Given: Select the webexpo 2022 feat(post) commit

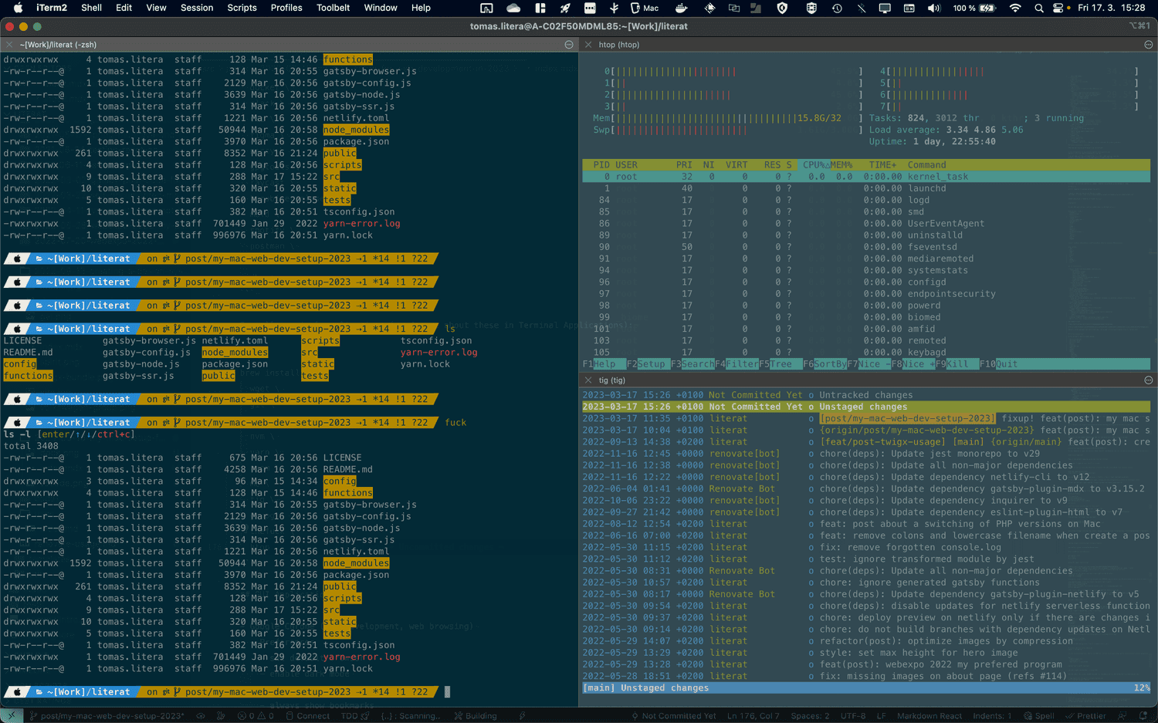Looking at the screenshot, I should 866,664.
